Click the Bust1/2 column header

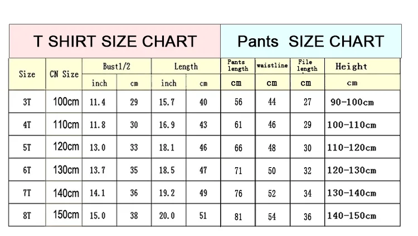pyautogui.click(x=117, y=66)
